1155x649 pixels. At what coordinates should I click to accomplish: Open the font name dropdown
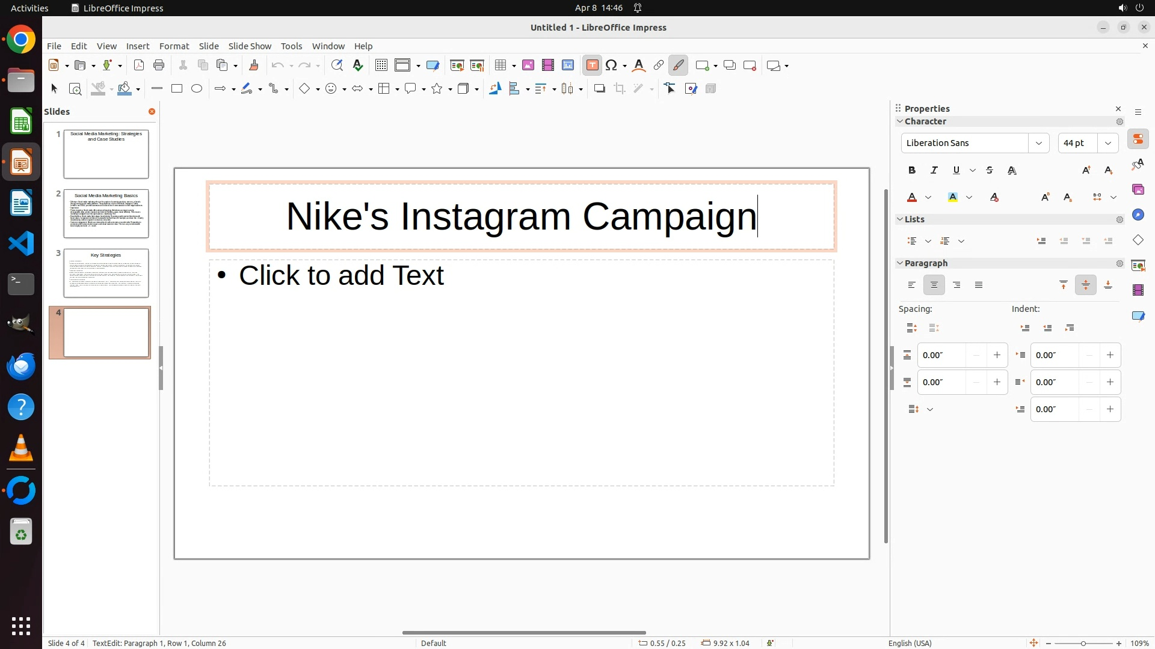(x=1038, y=143)
